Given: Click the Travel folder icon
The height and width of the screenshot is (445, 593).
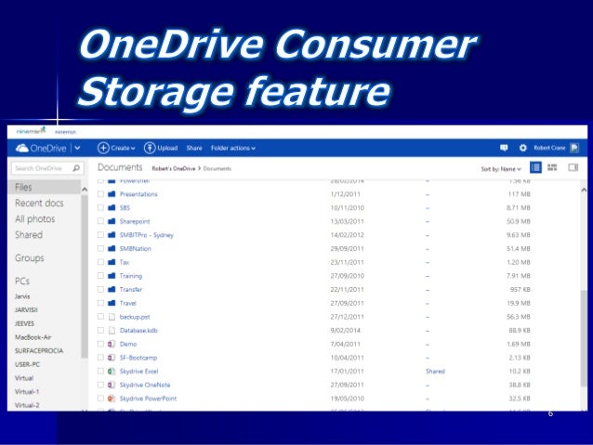Looking at the screenshot, I should click(112, 303).
